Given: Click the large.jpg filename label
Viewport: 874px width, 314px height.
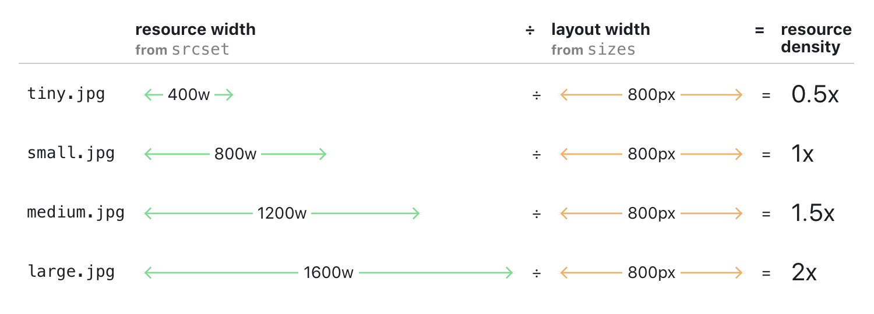Looking at the screenshot, I should tap(71, 272).
